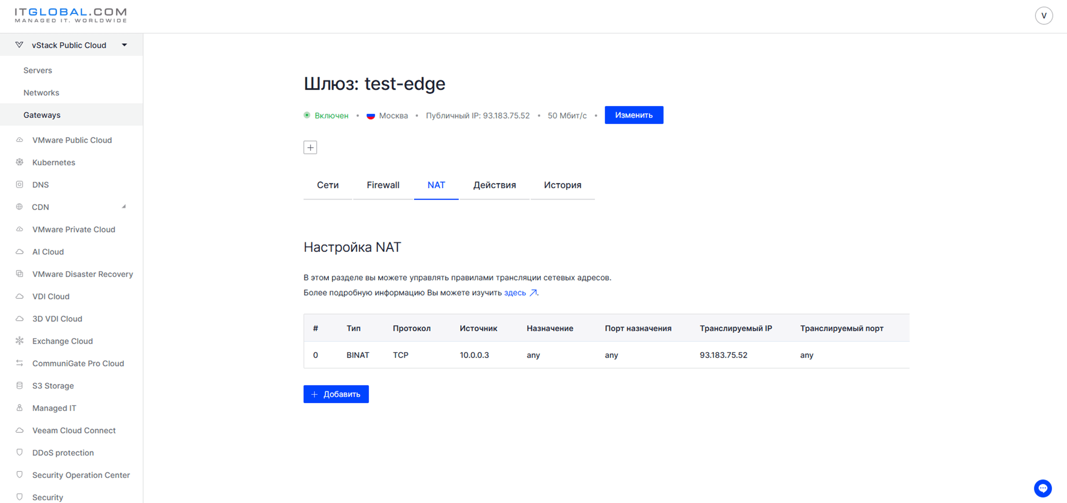Click the Veeam Cloud Connect icon

tap(19, 430)
